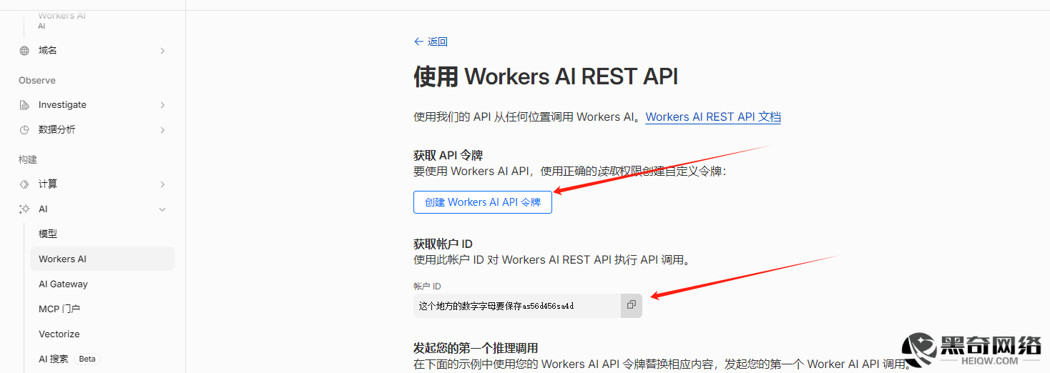Image resolution: width=1050 pixels, height=373 pixels.
Task: Expand the Investigate section chevron
Action: pyautogui.click(x=162, y=105)
